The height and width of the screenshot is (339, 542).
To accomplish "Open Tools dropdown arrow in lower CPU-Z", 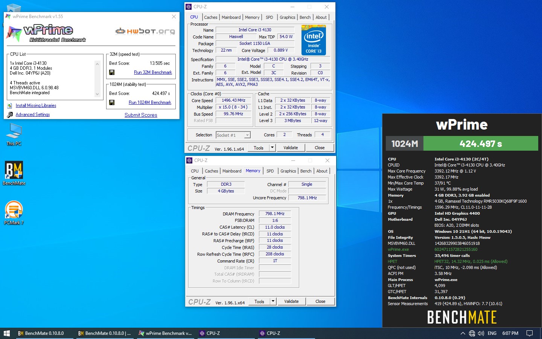I will 273,301.
